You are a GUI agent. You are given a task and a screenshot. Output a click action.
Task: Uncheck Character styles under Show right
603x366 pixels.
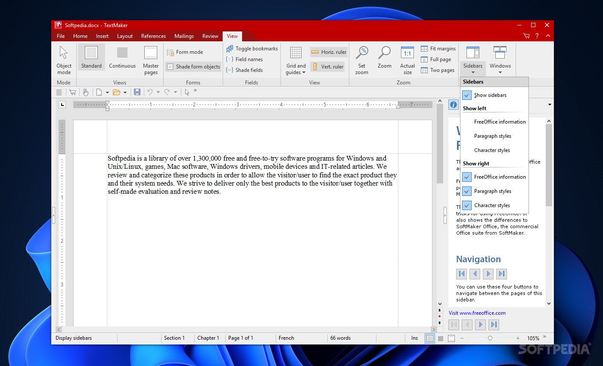point(494,205)
